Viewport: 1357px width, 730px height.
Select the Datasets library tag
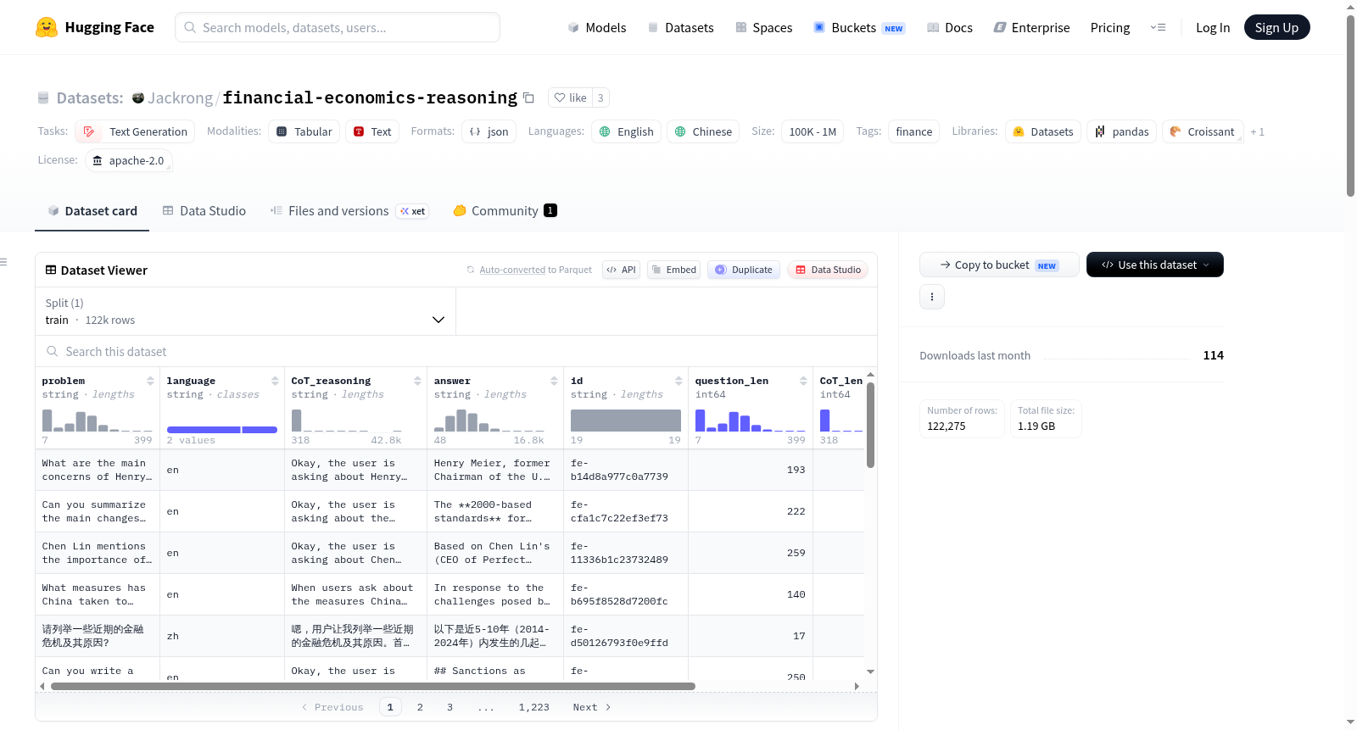tap(1043, 131)
